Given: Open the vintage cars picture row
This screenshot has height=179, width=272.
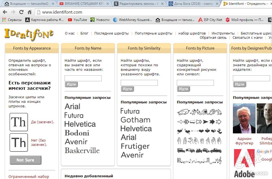Looking at the screenshot, I should (x=199, y=150).
